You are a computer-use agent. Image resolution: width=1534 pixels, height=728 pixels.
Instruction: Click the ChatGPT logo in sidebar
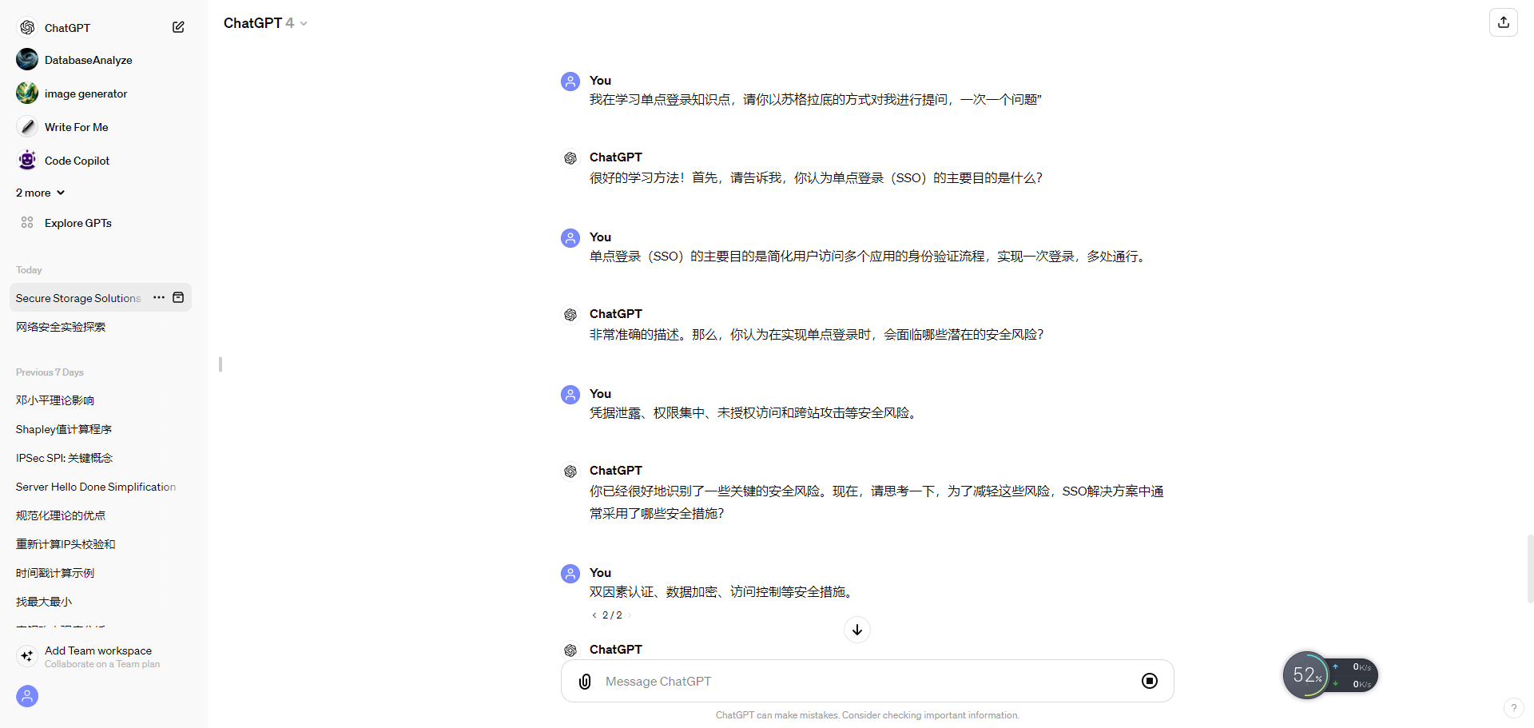click(x=27, y=27)
